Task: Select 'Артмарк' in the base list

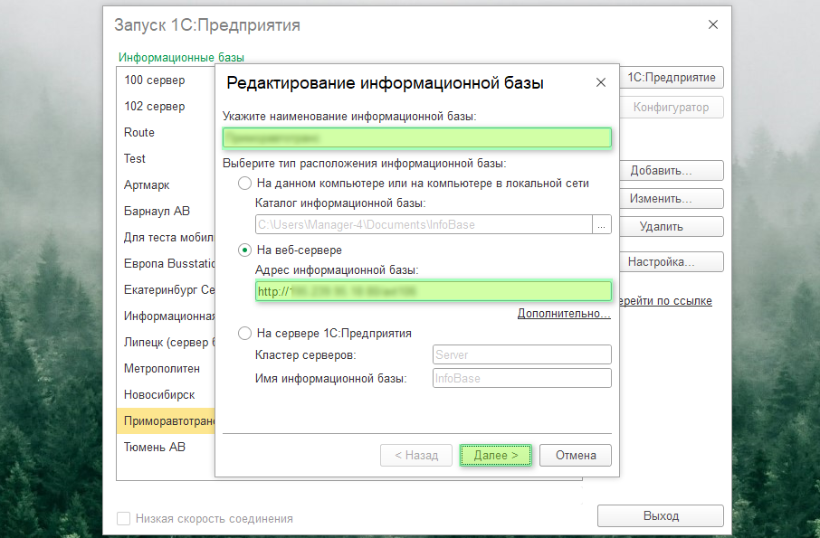Action: [x=166, y=184]
